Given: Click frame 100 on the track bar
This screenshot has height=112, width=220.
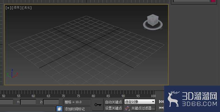Looking at the screenshot, I should click(x=153, y=96).
